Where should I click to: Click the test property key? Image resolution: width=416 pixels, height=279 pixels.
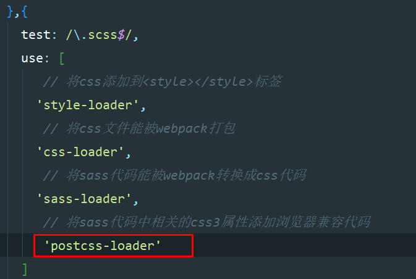tap(36, 35)
